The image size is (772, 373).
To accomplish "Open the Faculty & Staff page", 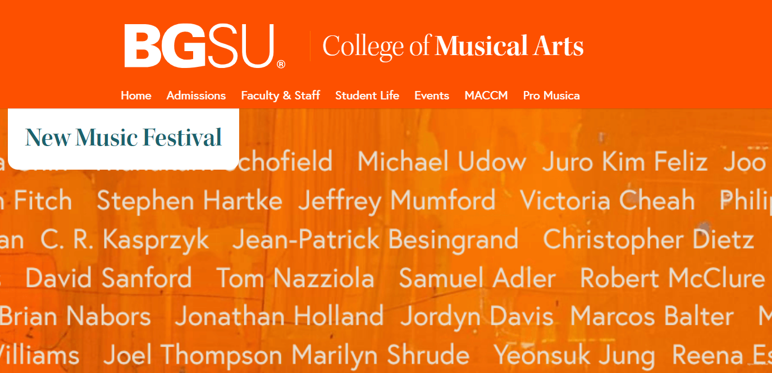I will tap(280, 95).
